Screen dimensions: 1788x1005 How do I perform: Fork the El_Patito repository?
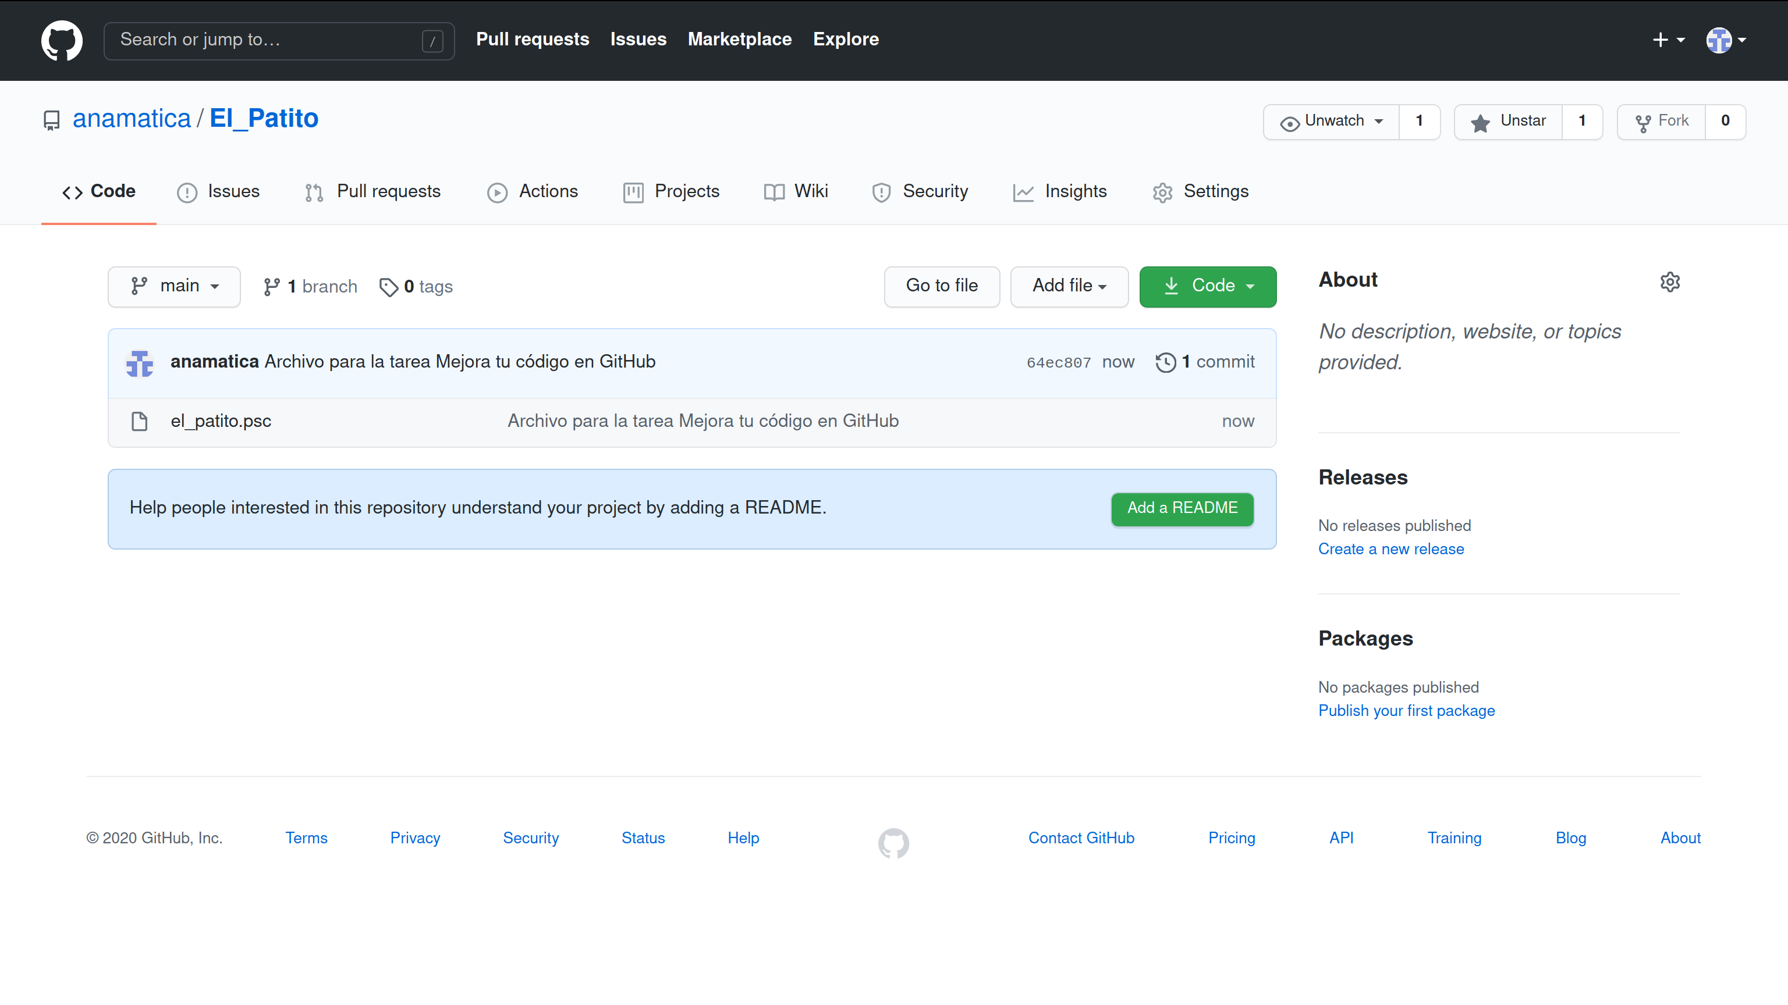pyautogui.click(x=1662, y=122)
